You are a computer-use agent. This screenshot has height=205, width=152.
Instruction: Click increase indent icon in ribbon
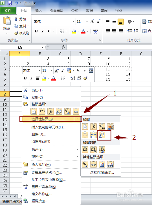click(x=136, y=31)
